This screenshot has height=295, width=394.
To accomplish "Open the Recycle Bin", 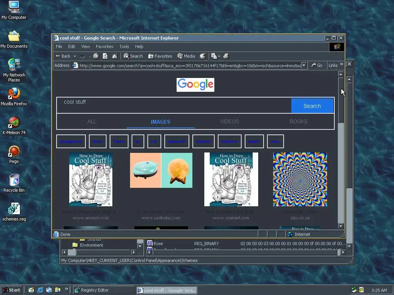I will 14,183.
